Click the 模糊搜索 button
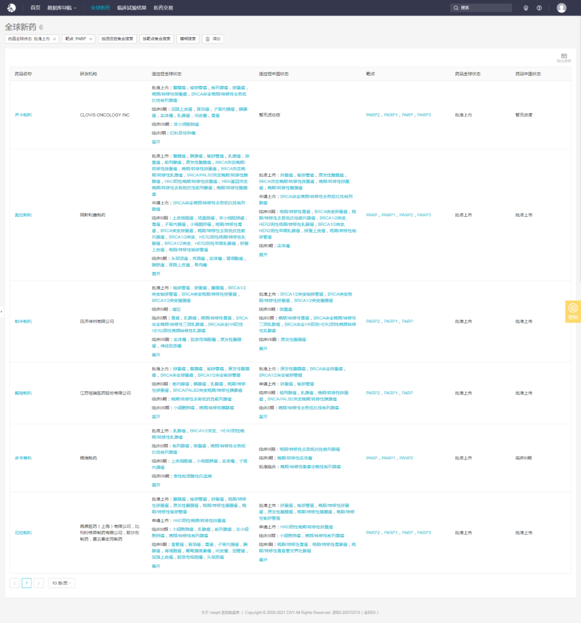This screenshot has width=581, height=623. [188, 39]
